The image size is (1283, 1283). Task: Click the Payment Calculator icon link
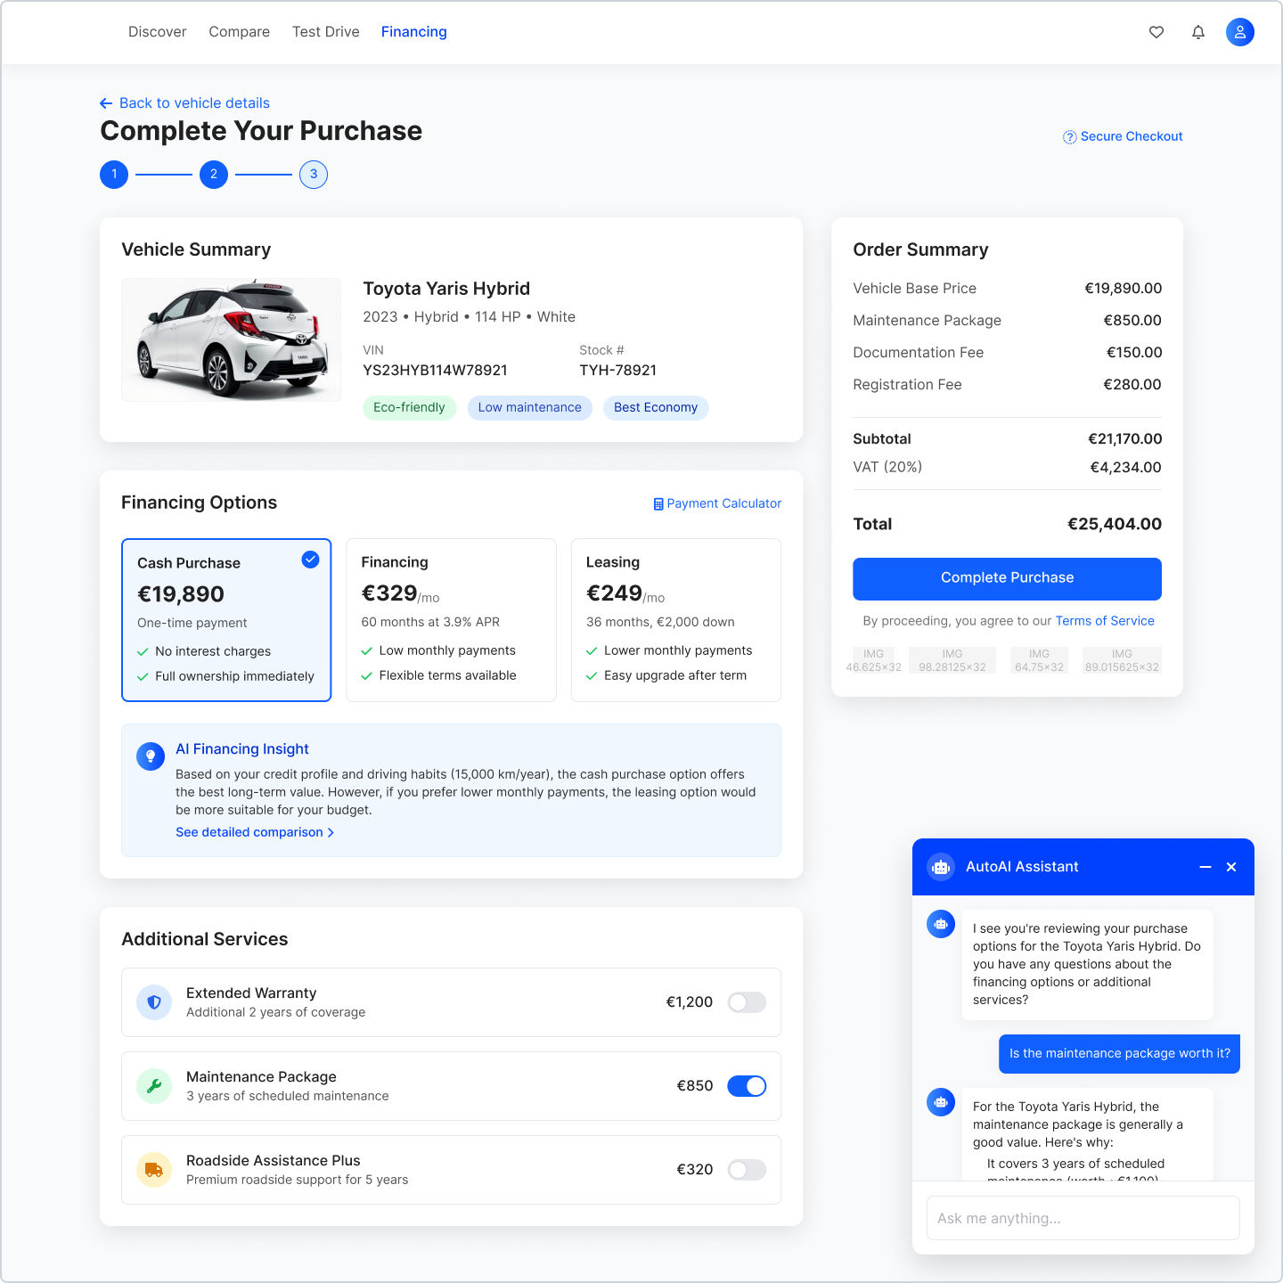tap(658, 504)
